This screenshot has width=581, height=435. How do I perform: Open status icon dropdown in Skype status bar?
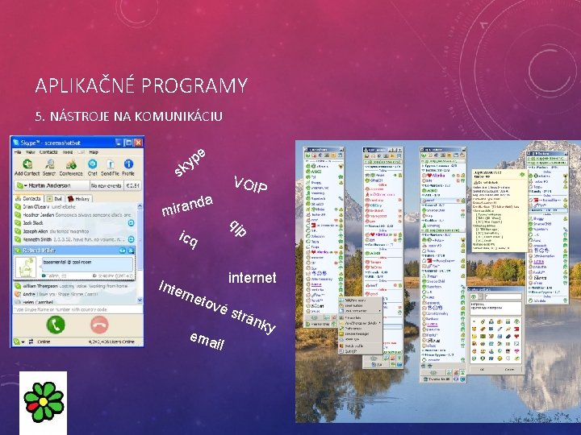(x=19, y=342)
